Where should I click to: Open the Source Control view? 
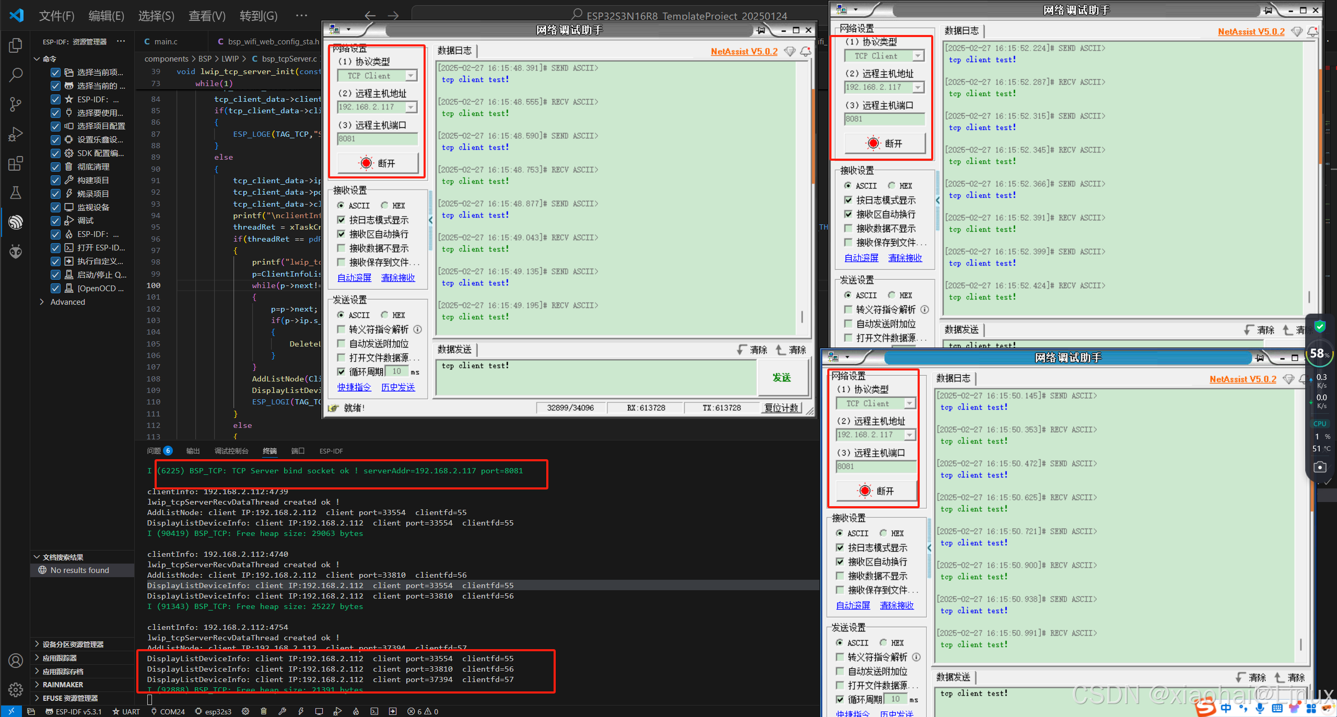pos(15,104)
